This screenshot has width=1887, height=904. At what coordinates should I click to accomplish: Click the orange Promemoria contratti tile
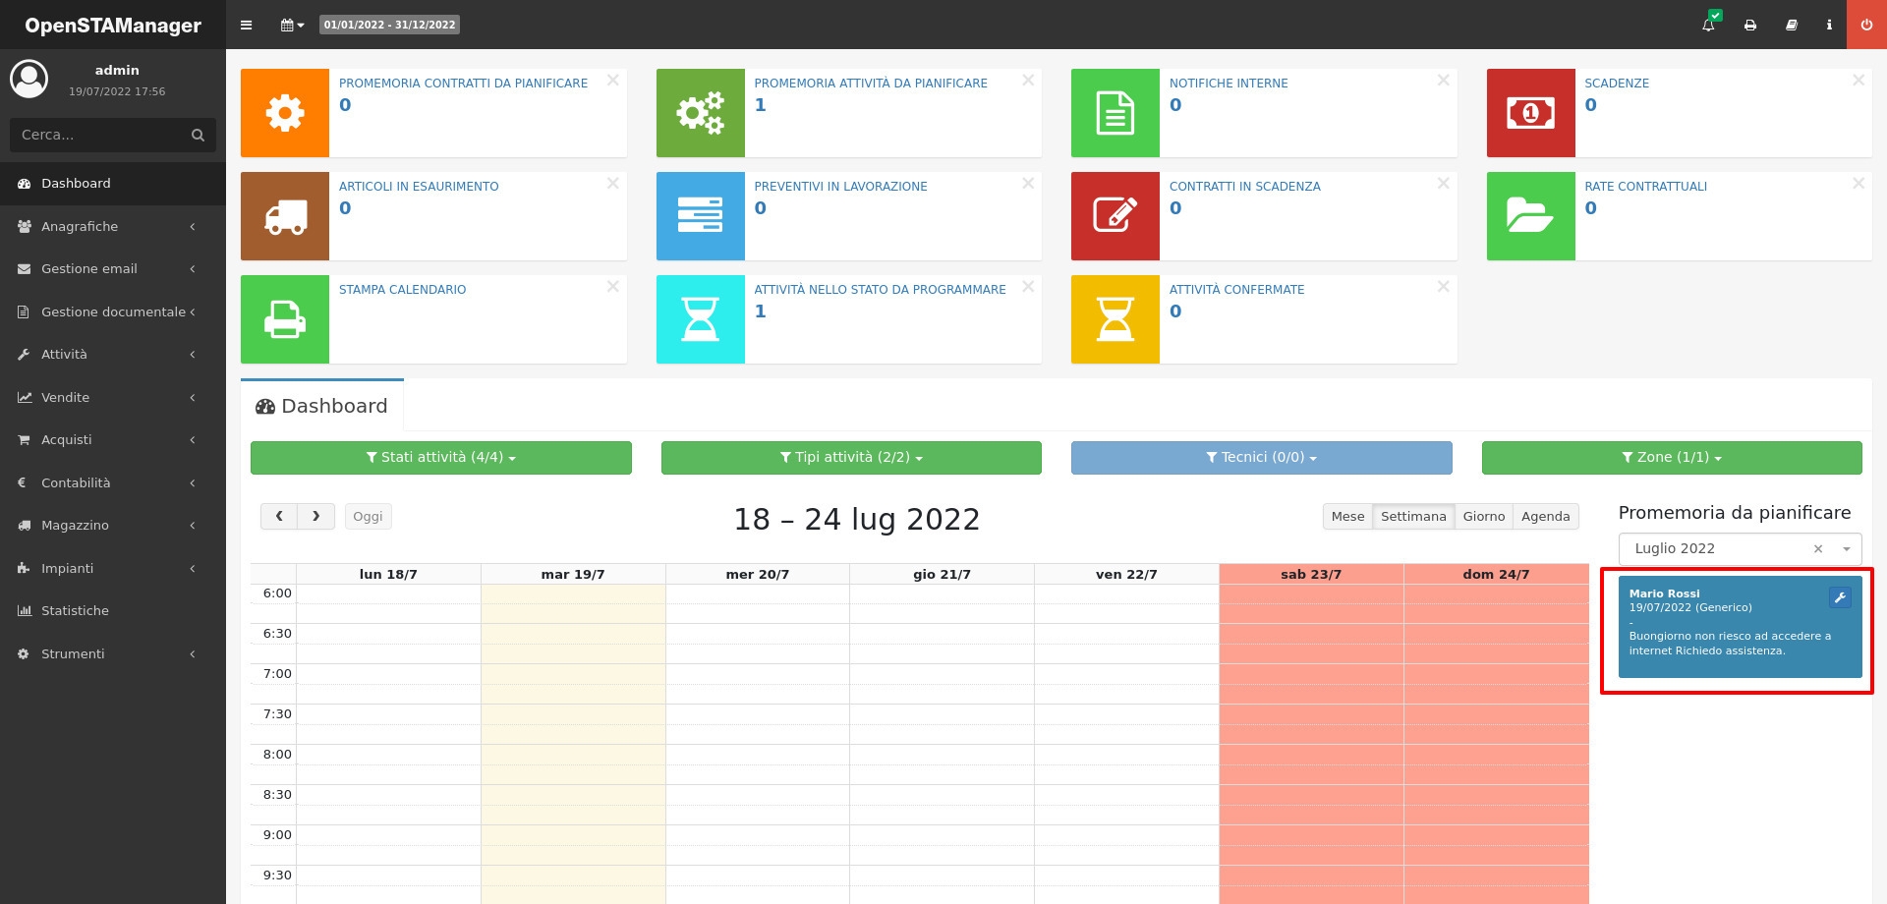(285, 113)
